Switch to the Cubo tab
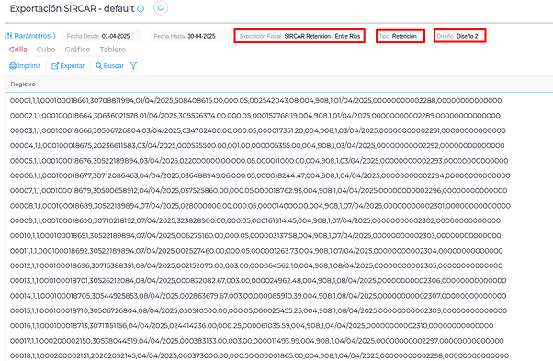Image resolution: width=553 pixels, height=361 pixels. (x=46, y=50)
